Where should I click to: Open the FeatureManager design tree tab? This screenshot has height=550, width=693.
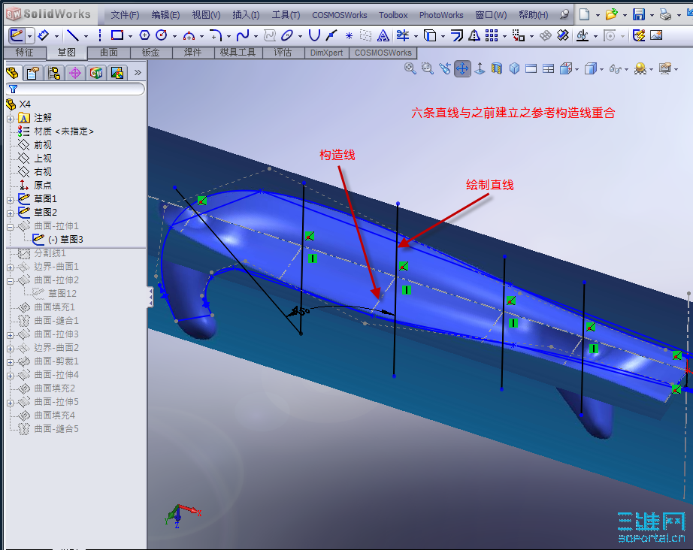[x=12, y=72]
